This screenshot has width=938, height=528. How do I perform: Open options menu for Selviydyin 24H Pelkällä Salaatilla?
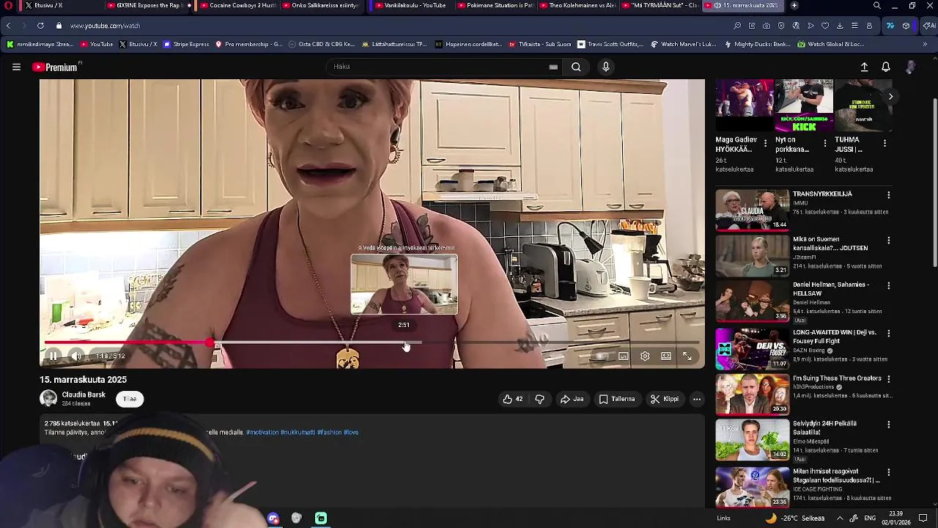click(x=888, y=424)
